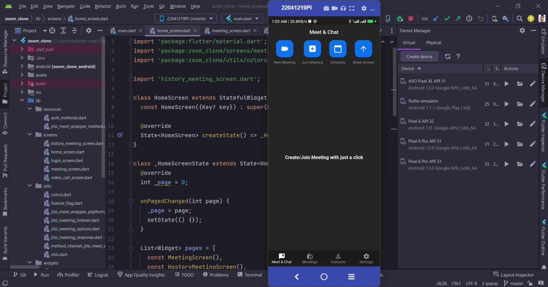Click the headphones audio icon in mirror window

point(343,8)
